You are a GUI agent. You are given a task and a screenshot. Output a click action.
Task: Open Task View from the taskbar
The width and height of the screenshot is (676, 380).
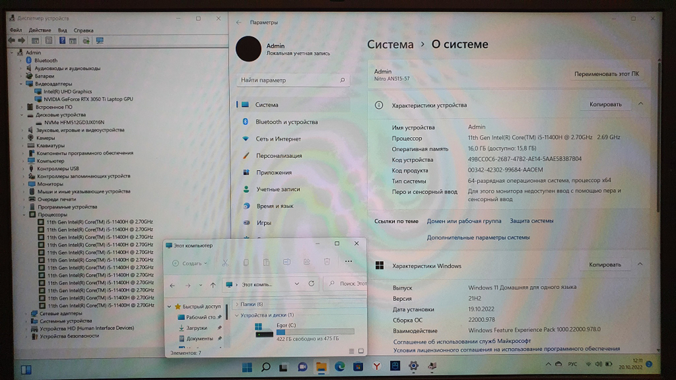tap(283, 367)
